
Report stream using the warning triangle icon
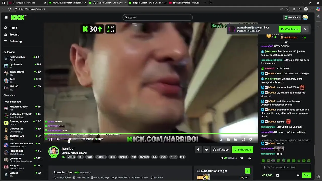point(250,158)
